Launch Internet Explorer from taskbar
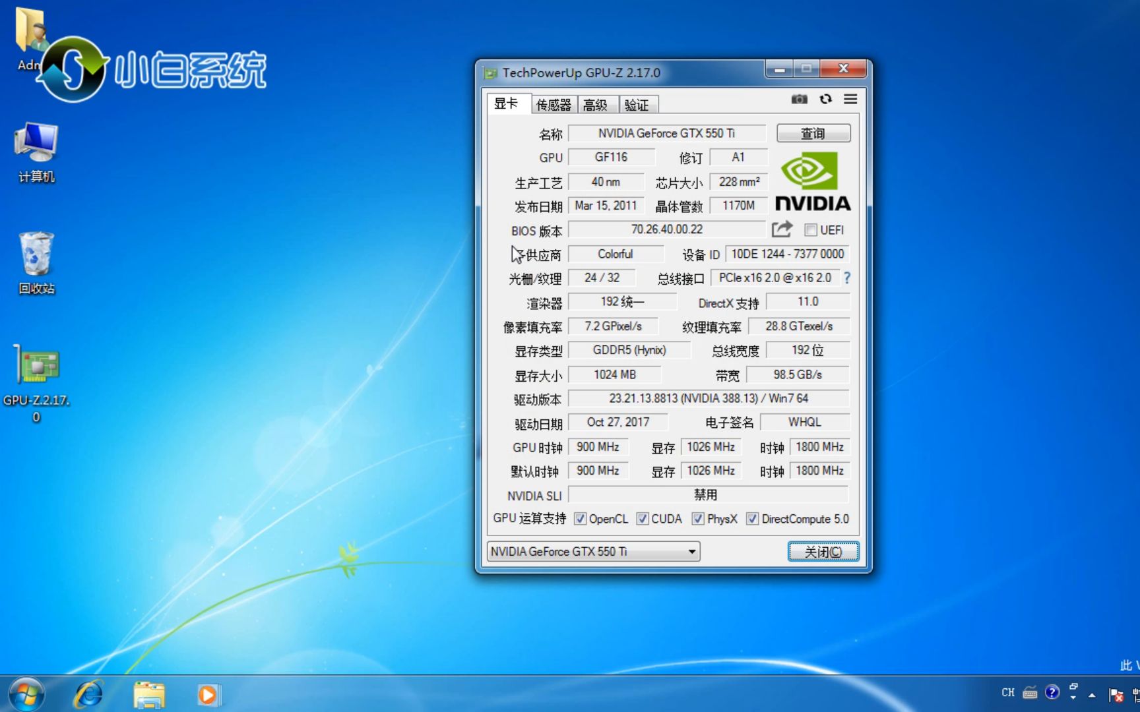Screen dimensions: 1140x712 click(88, 694)
